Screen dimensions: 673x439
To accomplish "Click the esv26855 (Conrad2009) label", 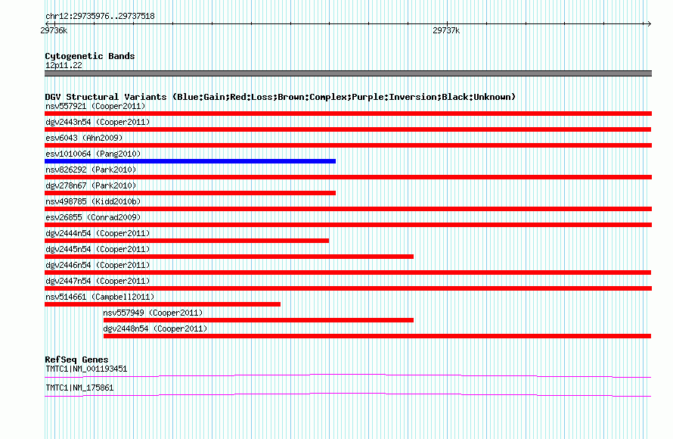I will pos(93,217).
